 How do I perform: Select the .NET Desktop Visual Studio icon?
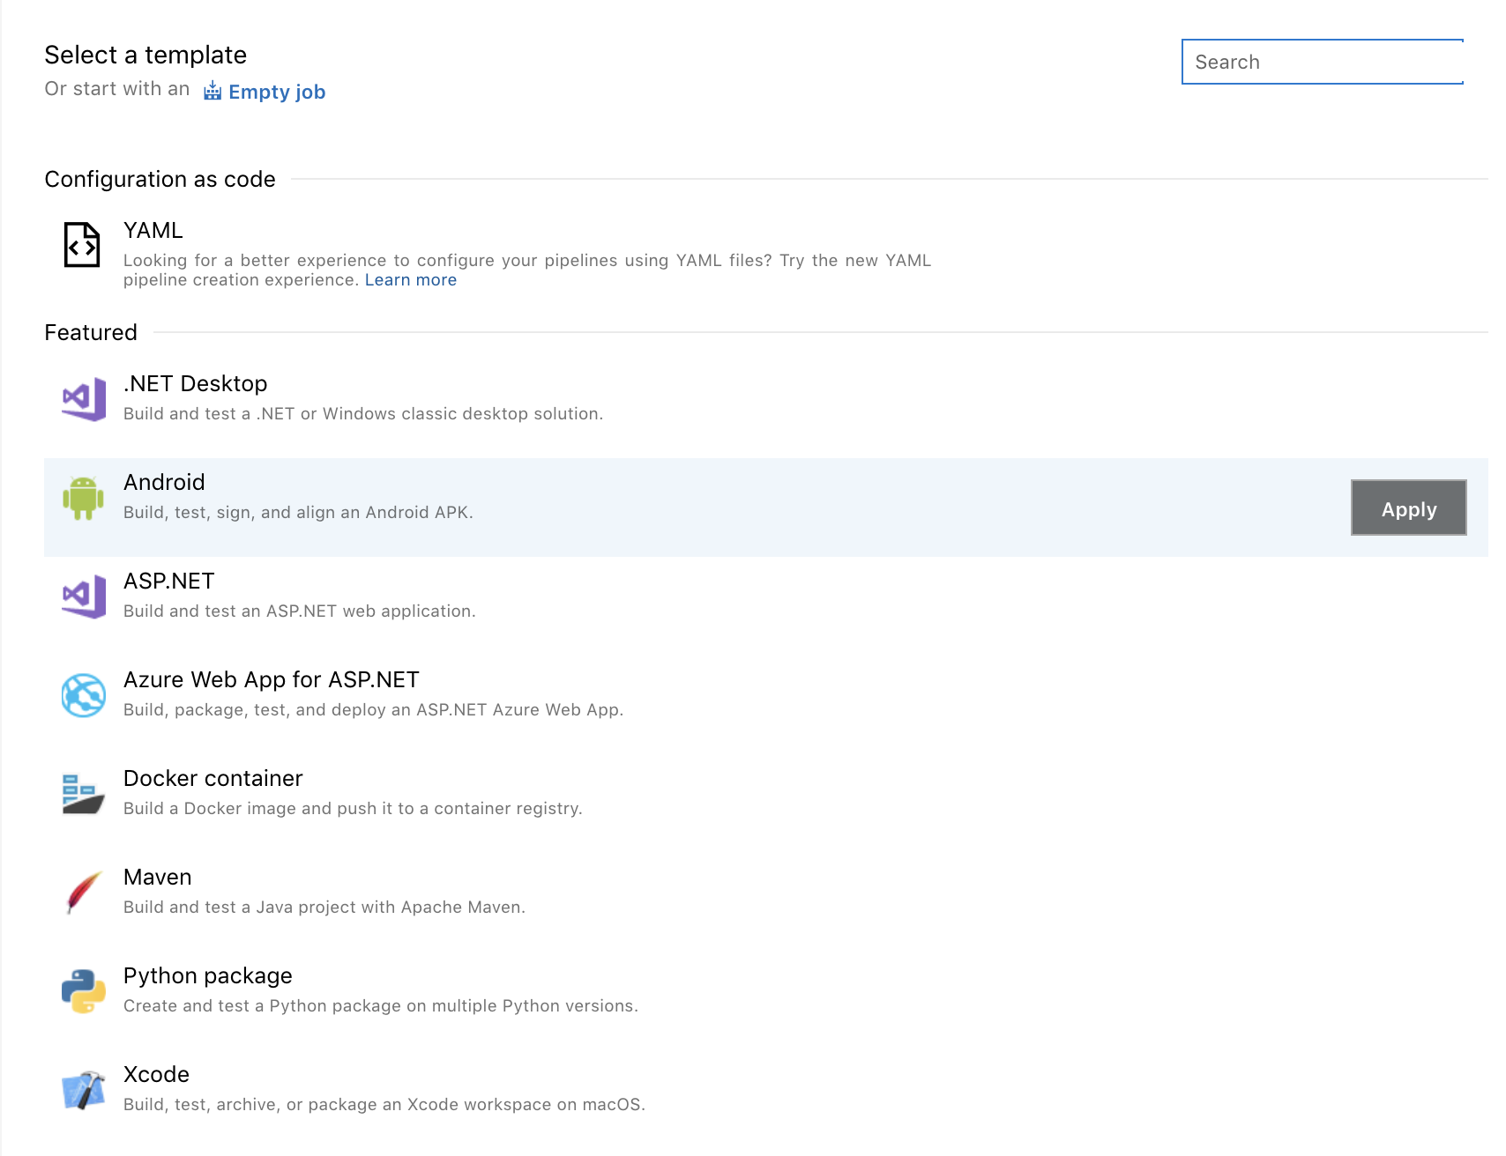point(82,398)
